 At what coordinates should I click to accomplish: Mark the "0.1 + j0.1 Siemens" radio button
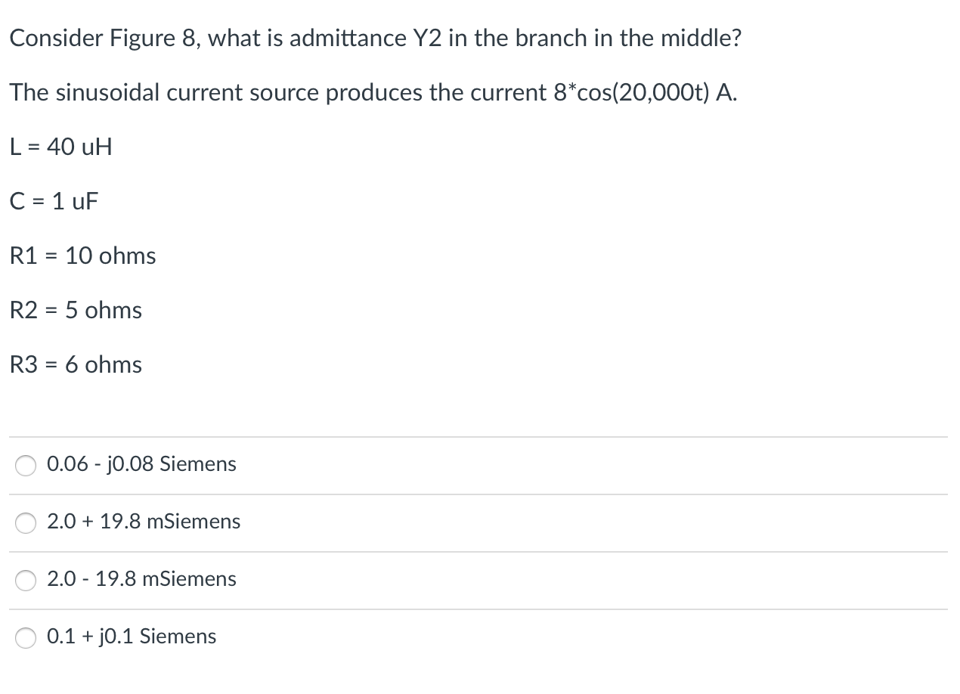(26, 638)
